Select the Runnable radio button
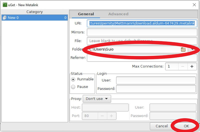 pyautogui.click(x=73, y=79)
